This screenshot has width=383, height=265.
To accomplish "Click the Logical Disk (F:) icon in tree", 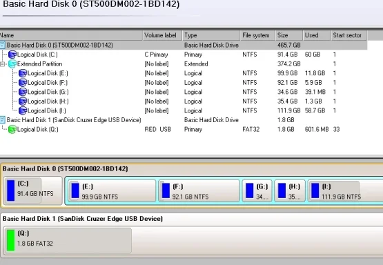I will (x=23, y=83).
